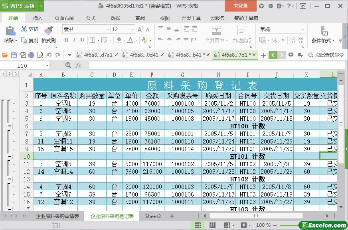
Task: Click the Undo arrow icon
Action: tap(49, 55)
